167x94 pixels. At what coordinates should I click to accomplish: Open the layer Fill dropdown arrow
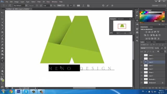pos(165,51)
